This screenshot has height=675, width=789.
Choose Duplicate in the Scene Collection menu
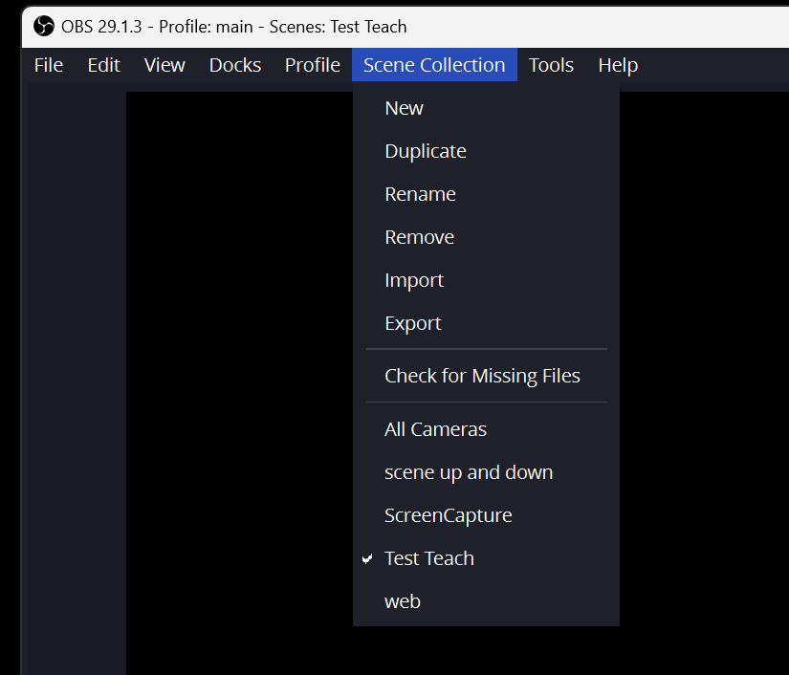(486, 151)
